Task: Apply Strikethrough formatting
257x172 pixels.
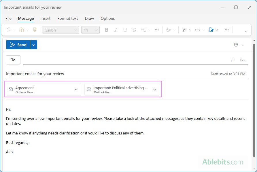Action: click(134, 30)
